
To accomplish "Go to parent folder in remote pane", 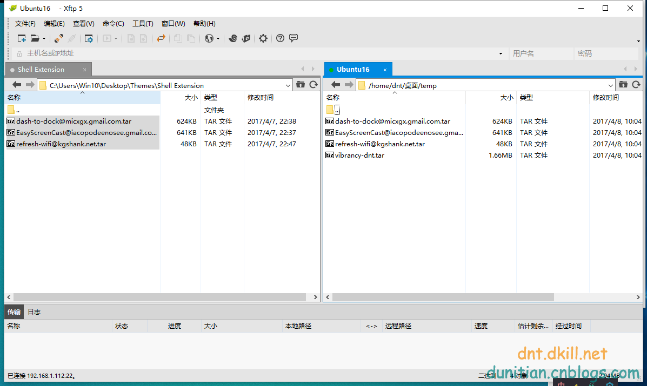I will click(x=623, y=84).
